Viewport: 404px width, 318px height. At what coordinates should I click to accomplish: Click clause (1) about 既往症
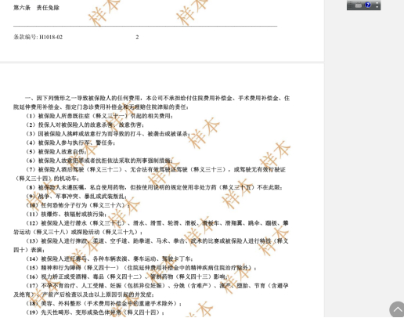point(99,116)
